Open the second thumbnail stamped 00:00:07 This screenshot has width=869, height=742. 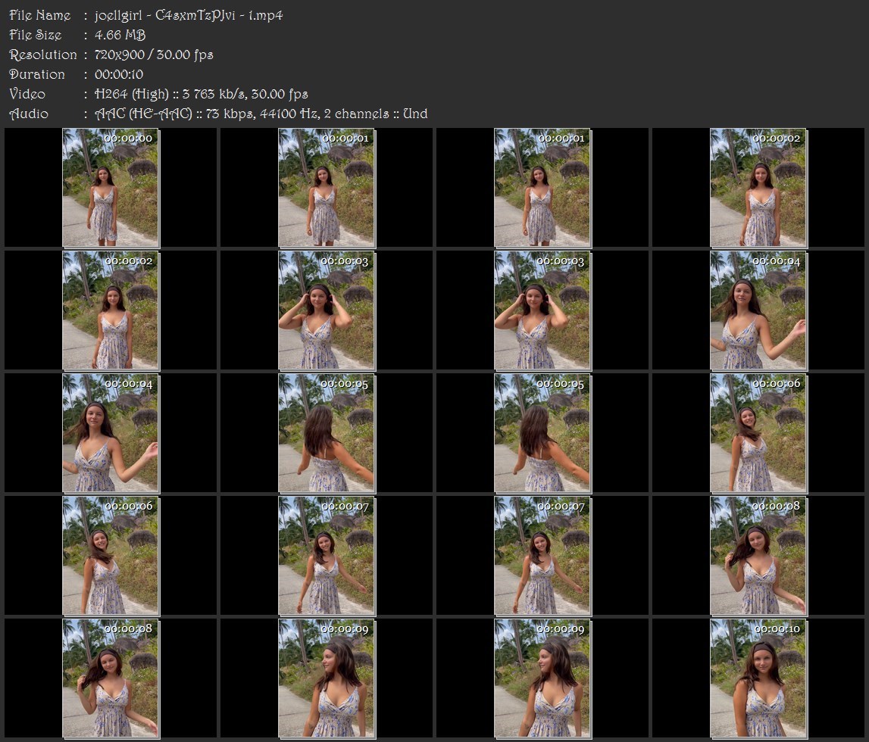point(542,556)
